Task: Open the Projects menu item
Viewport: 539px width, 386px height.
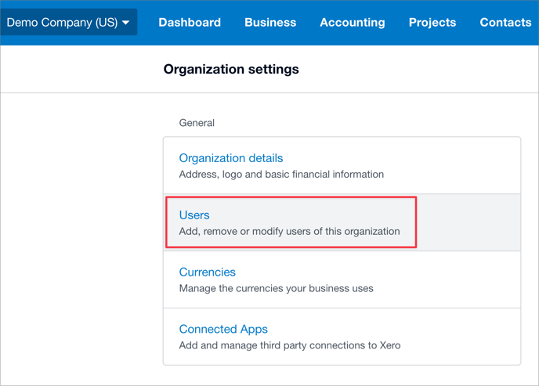Action: [x=432, y=23]
